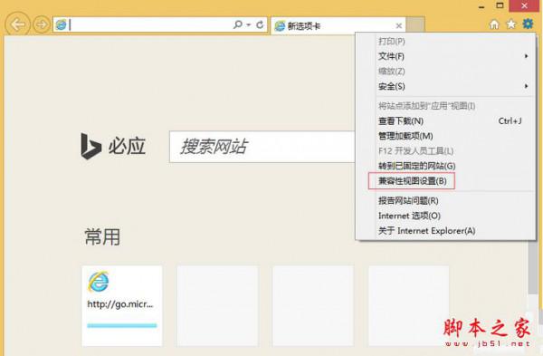543x356 pixels.
Task: Open the http://go.micr... frequent site tile
Action: (122, 306)
